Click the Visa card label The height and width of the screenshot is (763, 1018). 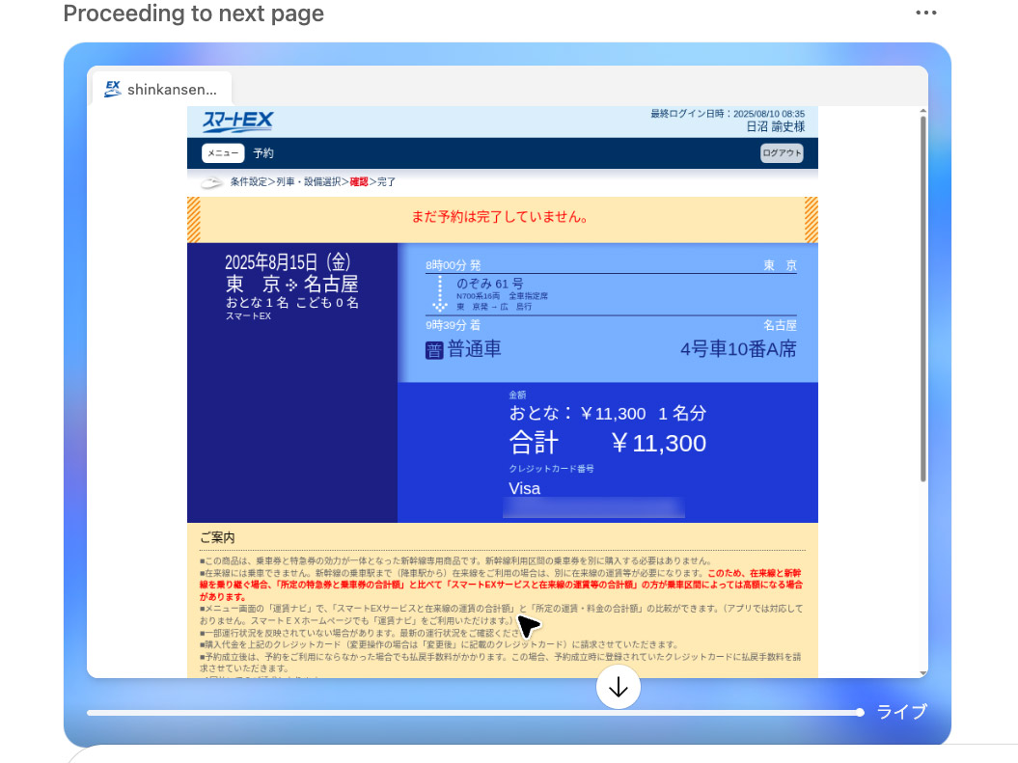(525, 488)
